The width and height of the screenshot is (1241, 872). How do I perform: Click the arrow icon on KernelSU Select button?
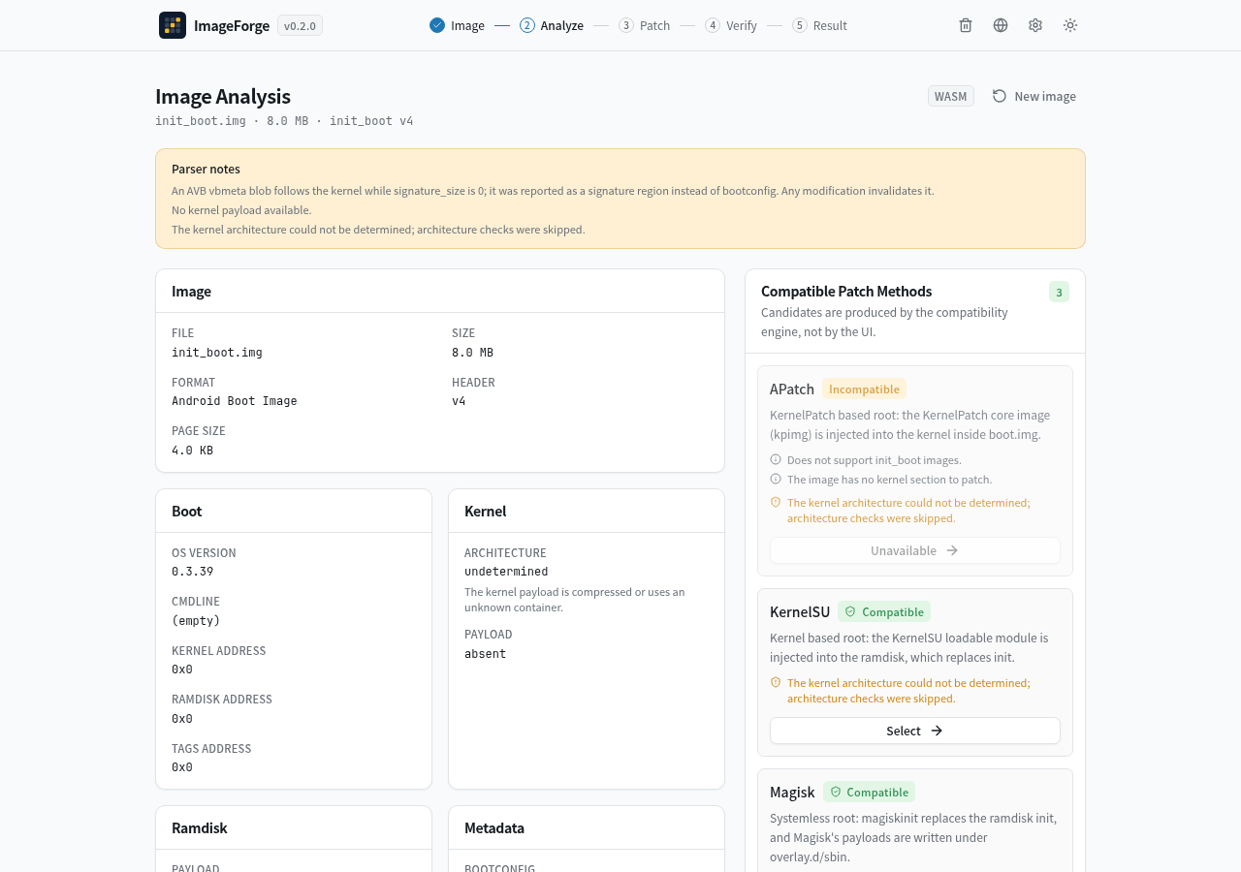(937, 731)
